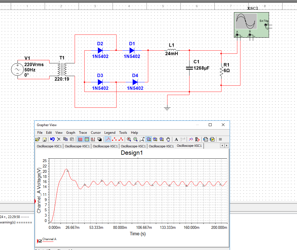Select diode D3 in the schematic
The width and height of the screenshot is (297, 250).
100,82
